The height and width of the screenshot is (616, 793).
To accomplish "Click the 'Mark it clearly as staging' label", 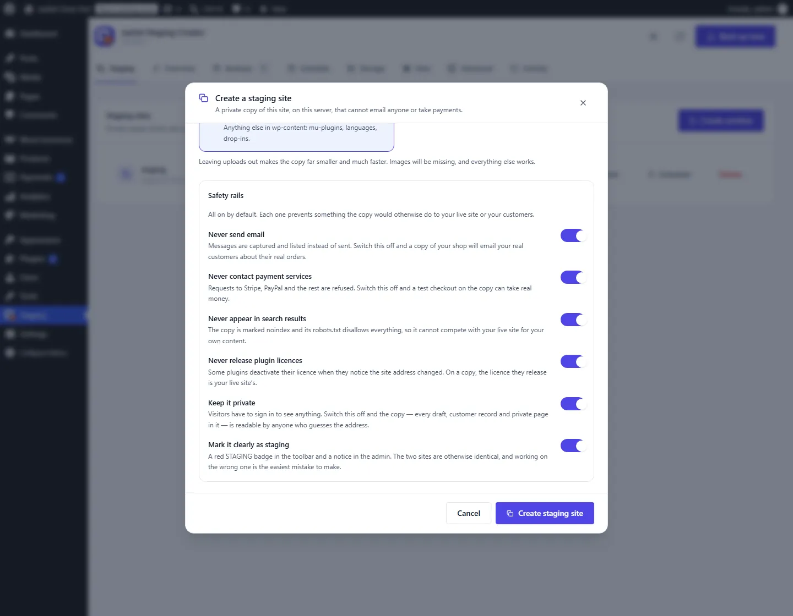I will [x=248, y=444].
